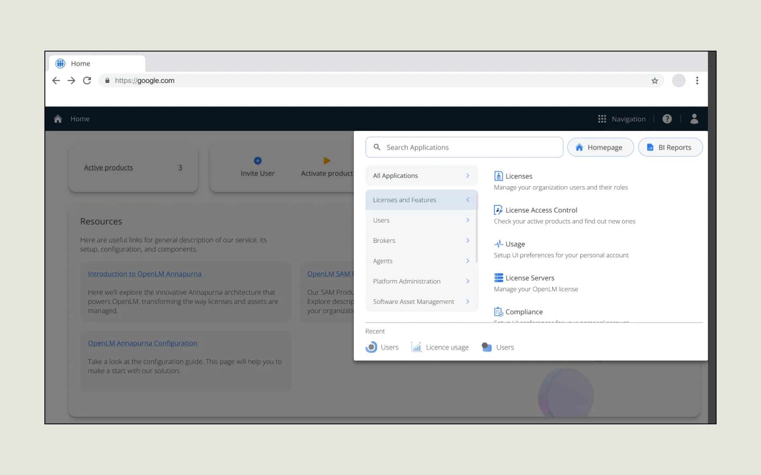Click the Activate product label

point(327,173)
